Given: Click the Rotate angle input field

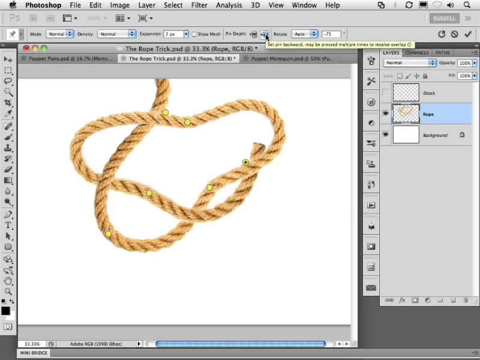Looking at the screenshot, I should click(x=331, y=34).
